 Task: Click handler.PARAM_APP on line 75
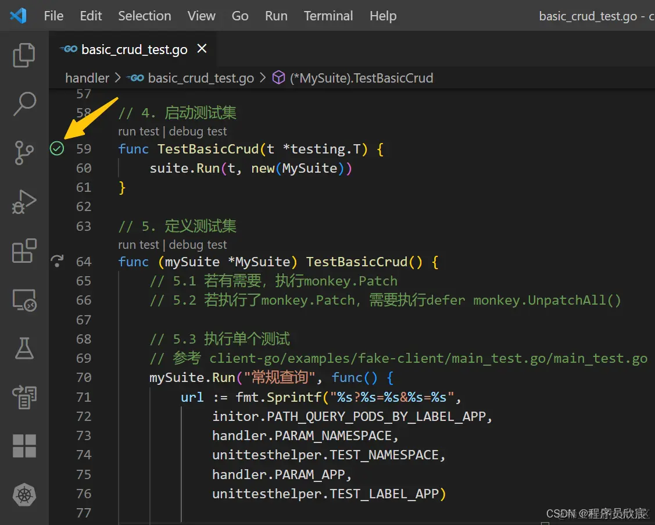(x=278, y=474)
